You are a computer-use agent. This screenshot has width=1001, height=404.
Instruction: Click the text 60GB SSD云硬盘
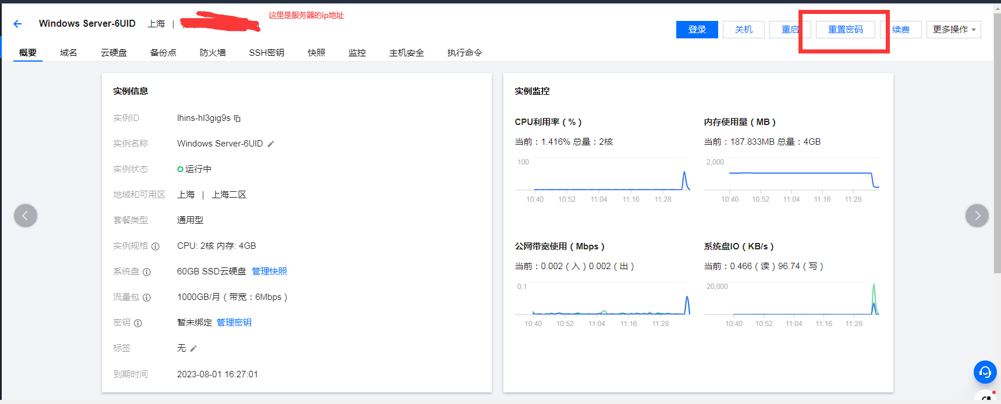211,271
